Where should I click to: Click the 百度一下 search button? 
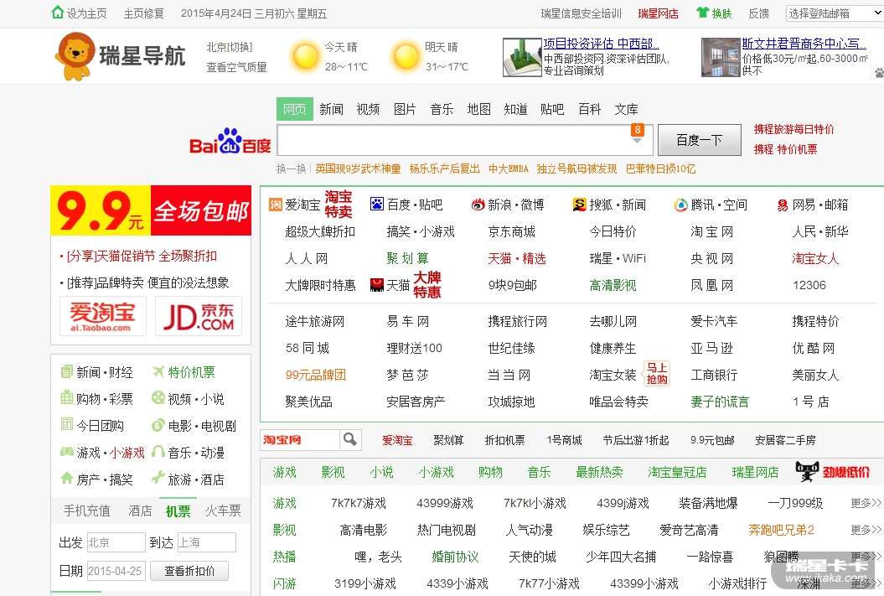(x=700, y=140)
